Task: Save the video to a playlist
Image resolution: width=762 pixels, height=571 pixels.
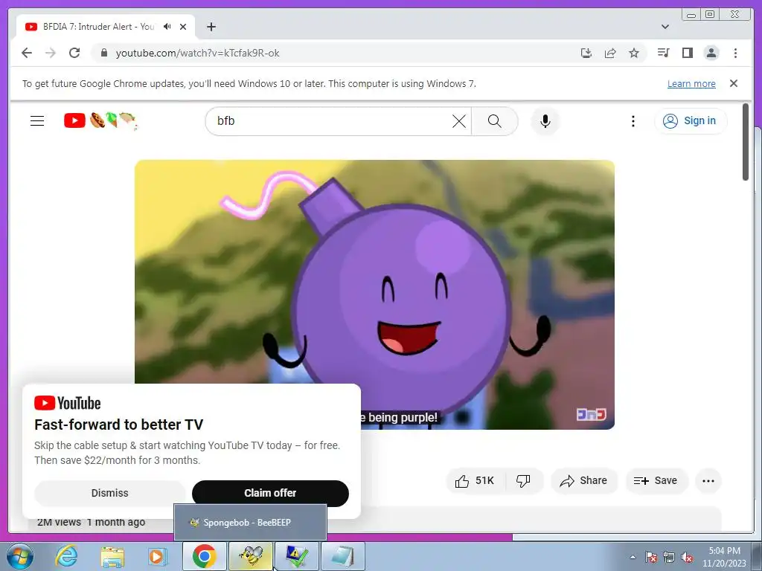Action: [x=656, y=481]
